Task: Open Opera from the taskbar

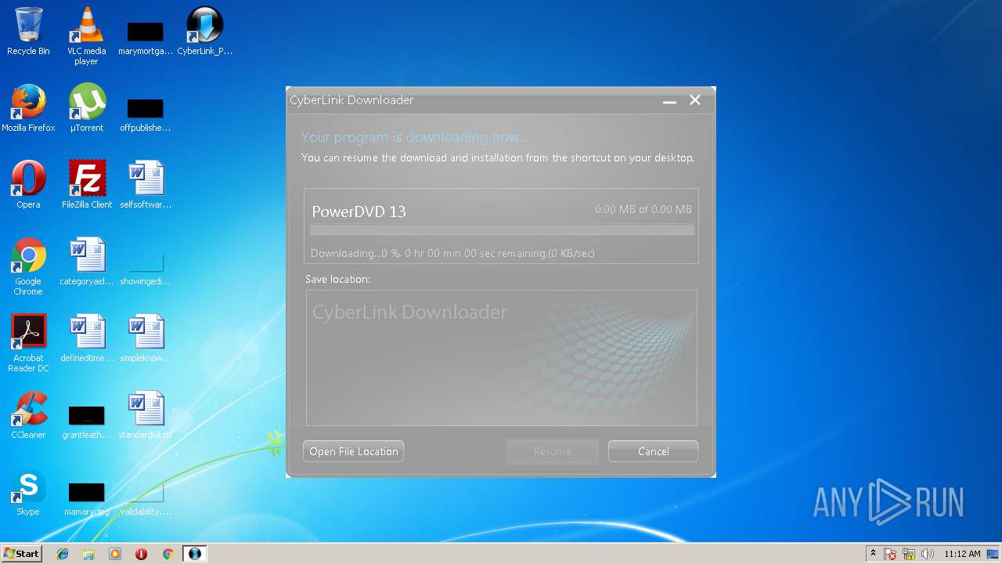Action: (142, 554)
